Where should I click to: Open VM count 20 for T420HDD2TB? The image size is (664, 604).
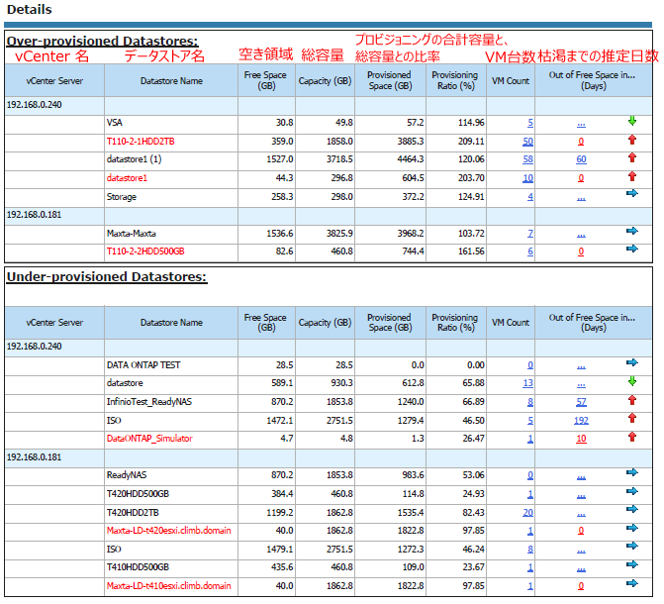coord(527,513)
